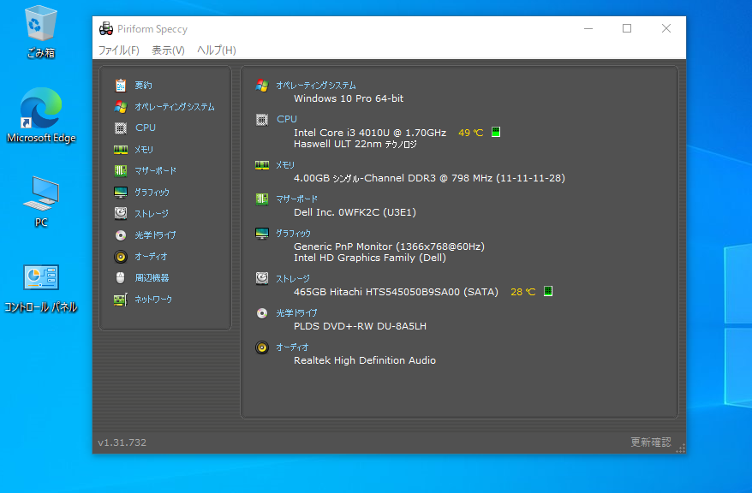Click the disc icon beside sidebar 光学ドライブ
The height and width of the screenshot is (493, 752).
point(121,235)
